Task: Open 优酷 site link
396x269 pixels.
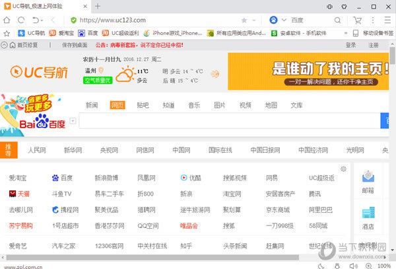Action: (x=191, y=178)
